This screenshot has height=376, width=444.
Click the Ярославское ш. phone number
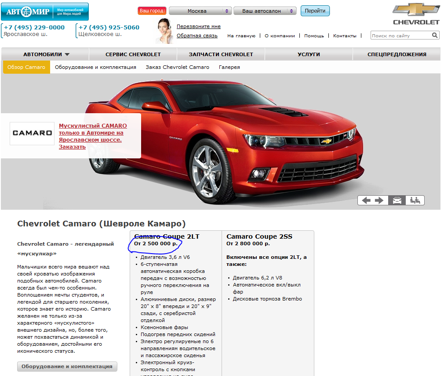34,28
